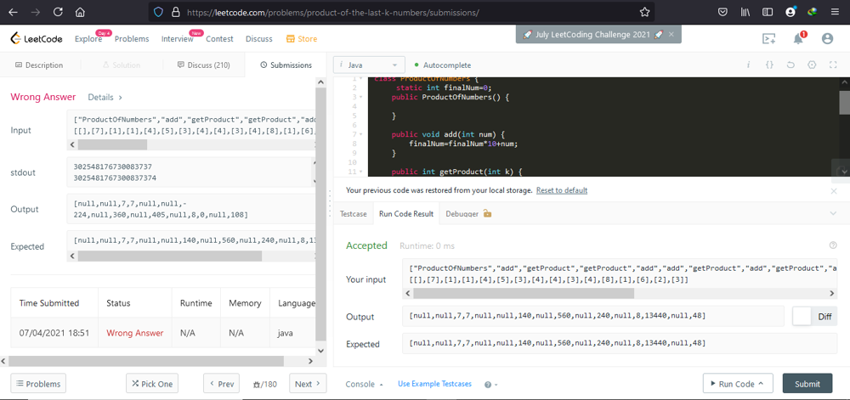The width and height of the screenshot is (850, 400).
Task: Open the Firefox hamburger menu
Action: point(835,12)
